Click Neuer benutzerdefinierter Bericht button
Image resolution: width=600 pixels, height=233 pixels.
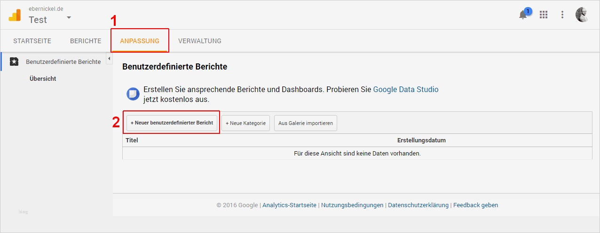172,123
